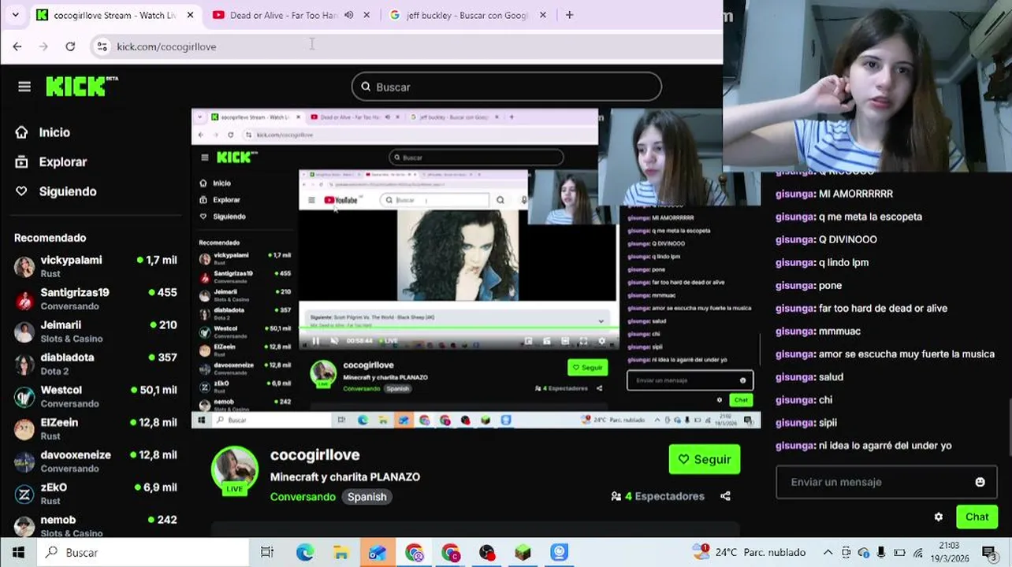Mute the Dead or Alive tab audio
1012x567 pixels.
coord(348,15)
